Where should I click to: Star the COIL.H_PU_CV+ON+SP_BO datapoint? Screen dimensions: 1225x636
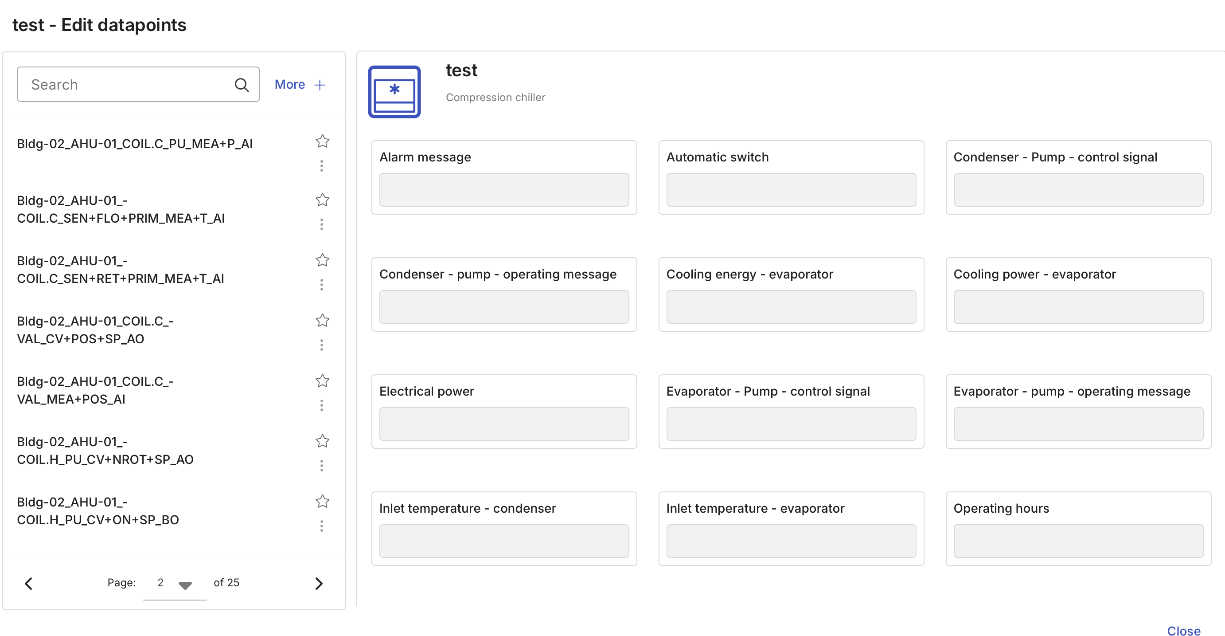pos(322,501)
